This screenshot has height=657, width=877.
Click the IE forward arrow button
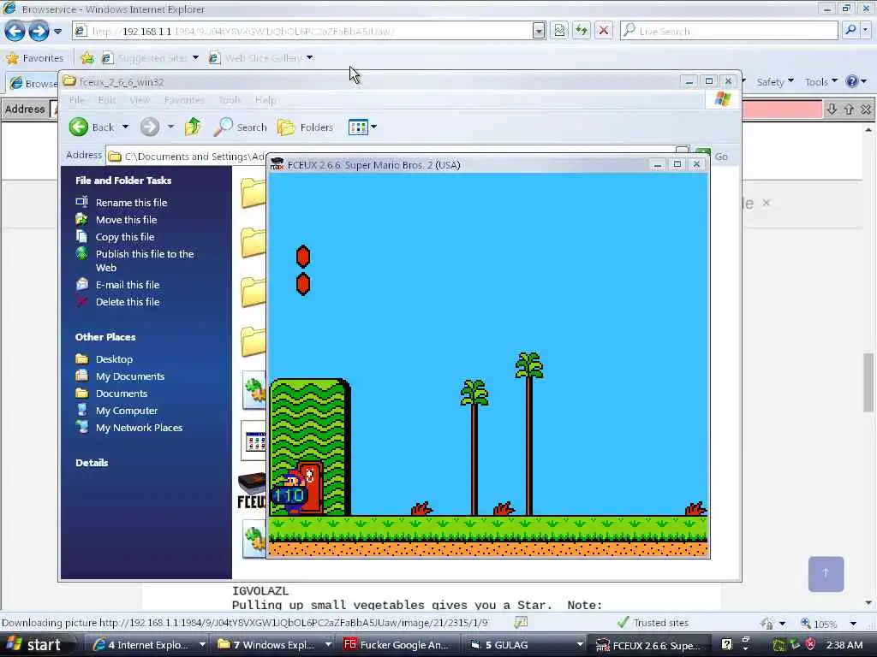point(39,31)
